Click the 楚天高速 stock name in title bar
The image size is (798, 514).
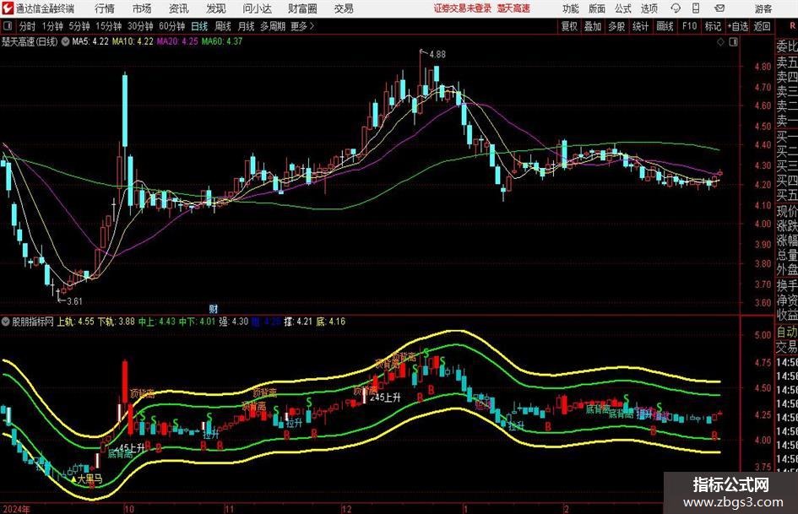point(513,8)
